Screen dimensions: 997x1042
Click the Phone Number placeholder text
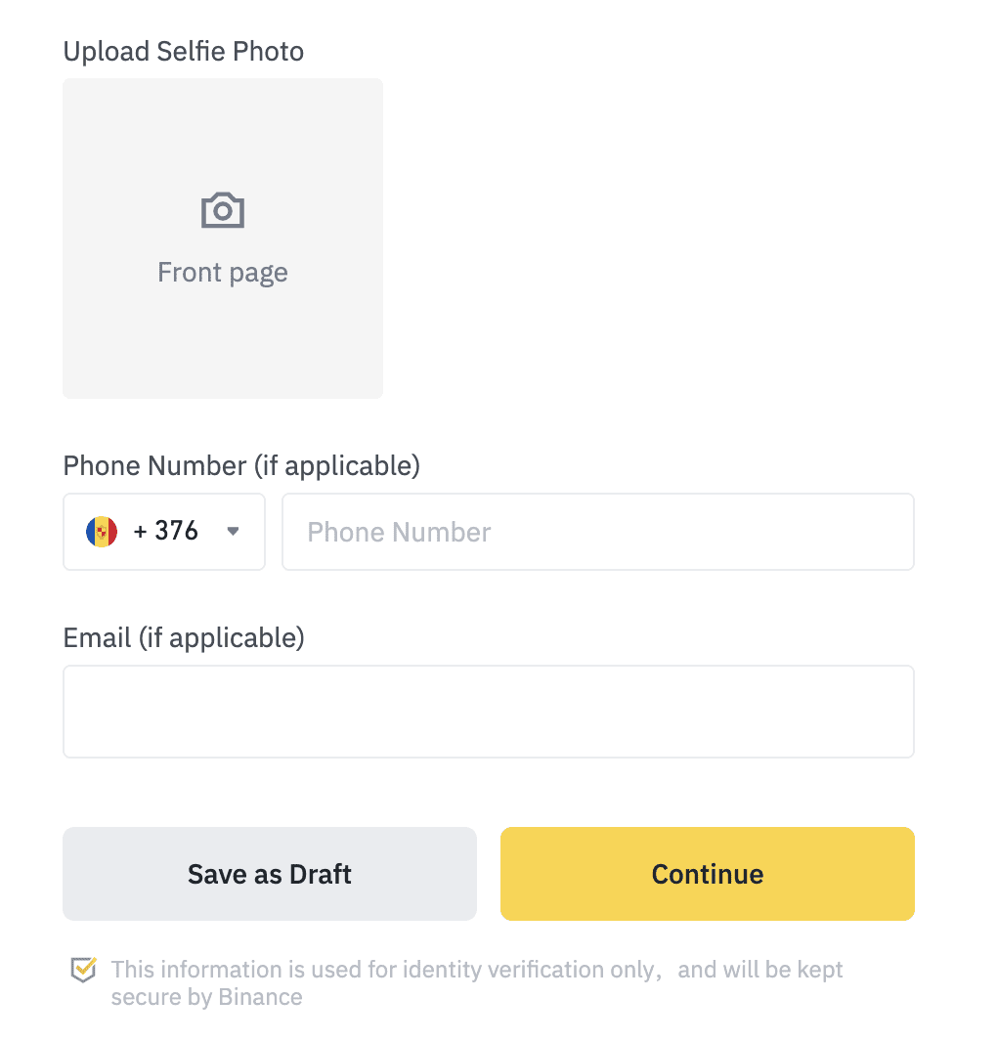(399, 533)
